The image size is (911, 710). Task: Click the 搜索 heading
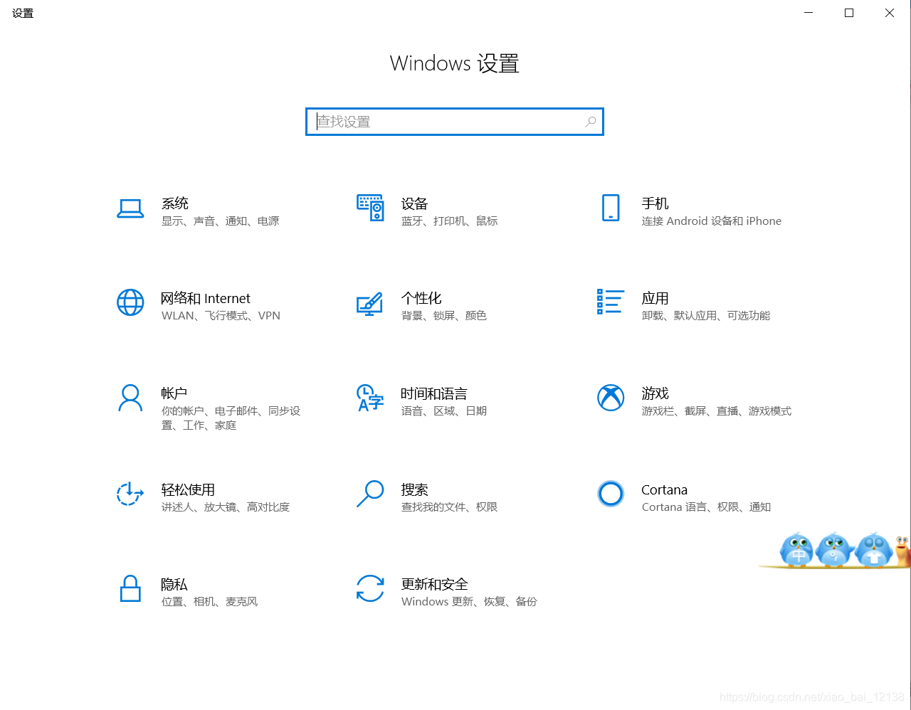click(414, 489)
